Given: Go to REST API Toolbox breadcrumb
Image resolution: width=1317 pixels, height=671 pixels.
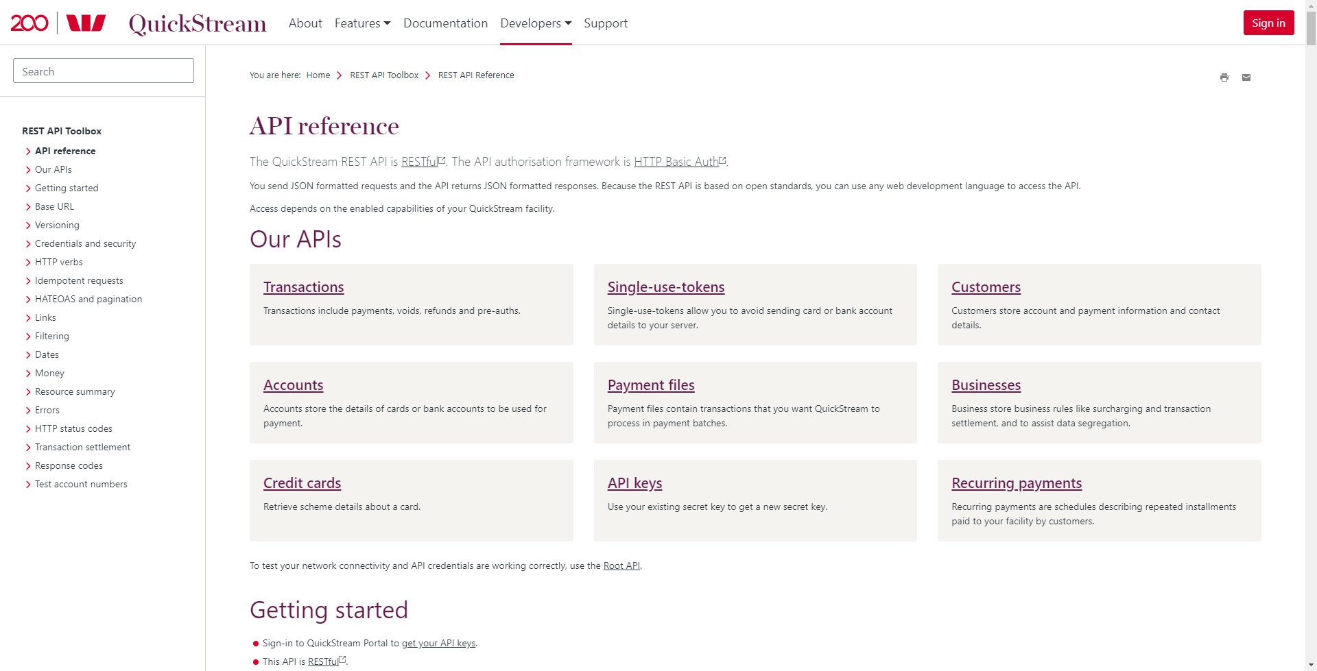Looking at the screenshot, I should click(384, 75).
